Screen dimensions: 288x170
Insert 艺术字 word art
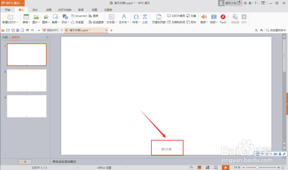[x=124, y=17]
